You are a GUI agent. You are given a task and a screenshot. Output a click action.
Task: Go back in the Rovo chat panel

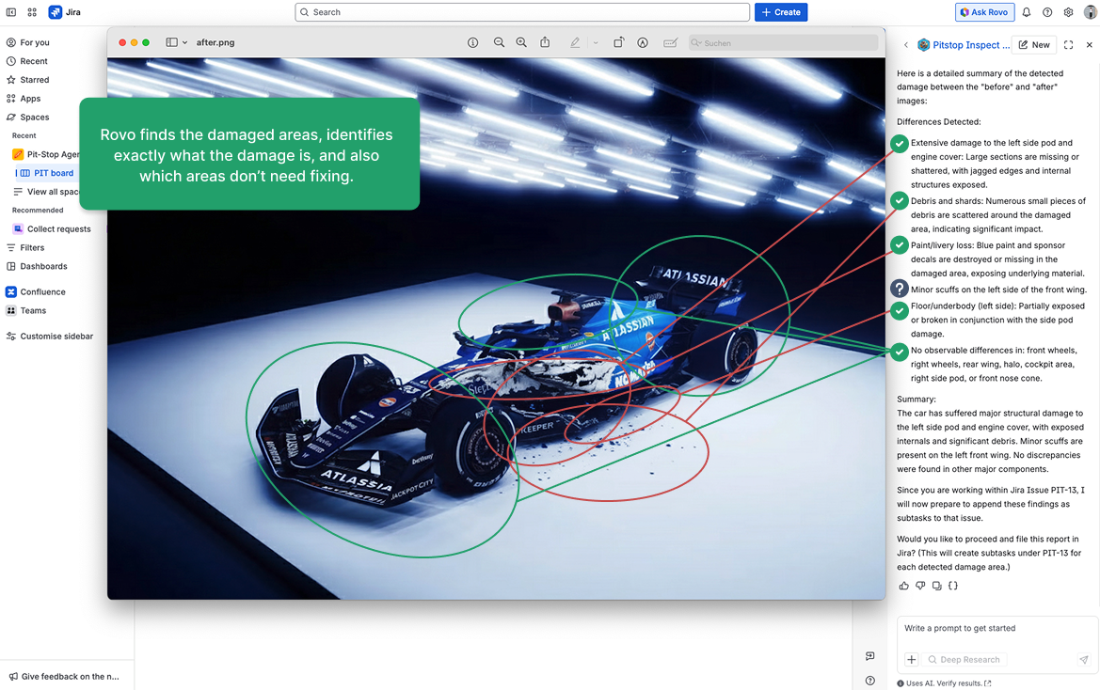[905, 45]
